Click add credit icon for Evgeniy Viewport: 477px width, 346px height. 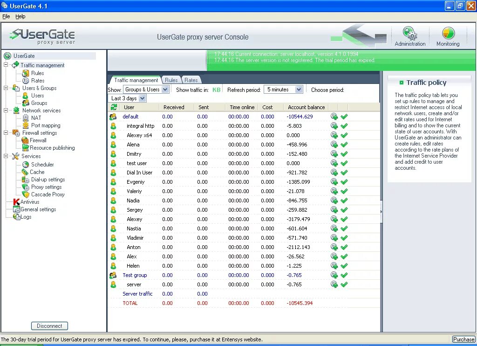(x=334, y=182)
